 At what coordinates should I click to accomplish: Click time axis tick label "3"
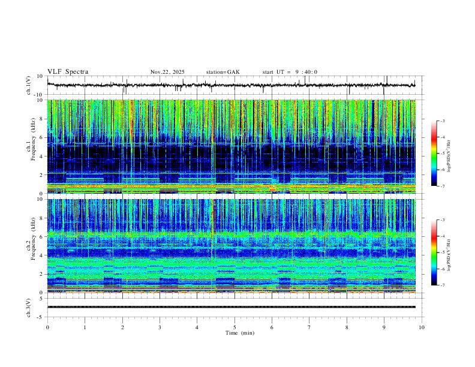160,327
